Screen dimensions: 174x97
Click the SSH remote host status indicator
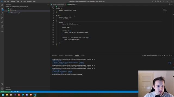click(x=5, y=92)
